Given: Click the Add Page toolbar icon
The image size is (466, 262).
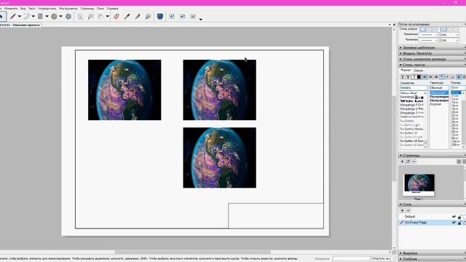Looking at the screenshot, I should [172, 16].
